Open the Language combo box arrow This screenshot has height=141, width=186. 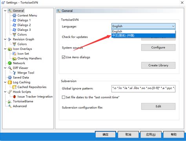pos(173,26)
